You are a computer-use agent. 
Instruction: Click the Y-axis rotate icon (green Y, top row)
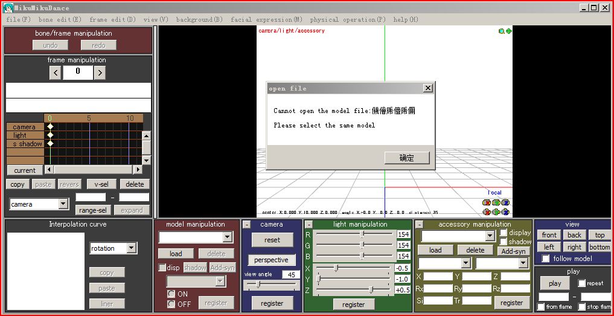(496, 202)
